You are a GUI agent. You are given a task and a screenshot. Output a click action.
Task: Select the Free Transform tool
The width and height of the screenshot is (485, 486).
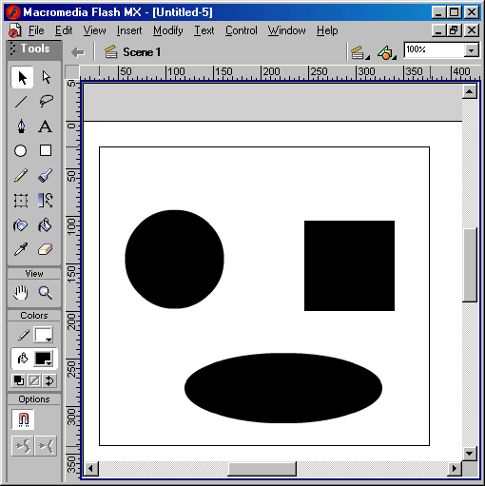click(x=21, y=201)
